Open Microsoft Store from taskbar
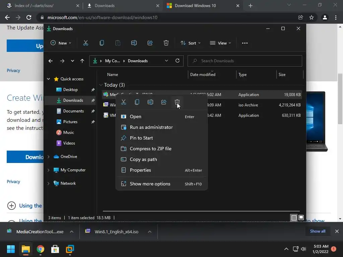This screenshot has height=257, width=343. click(x=55, y=249)
